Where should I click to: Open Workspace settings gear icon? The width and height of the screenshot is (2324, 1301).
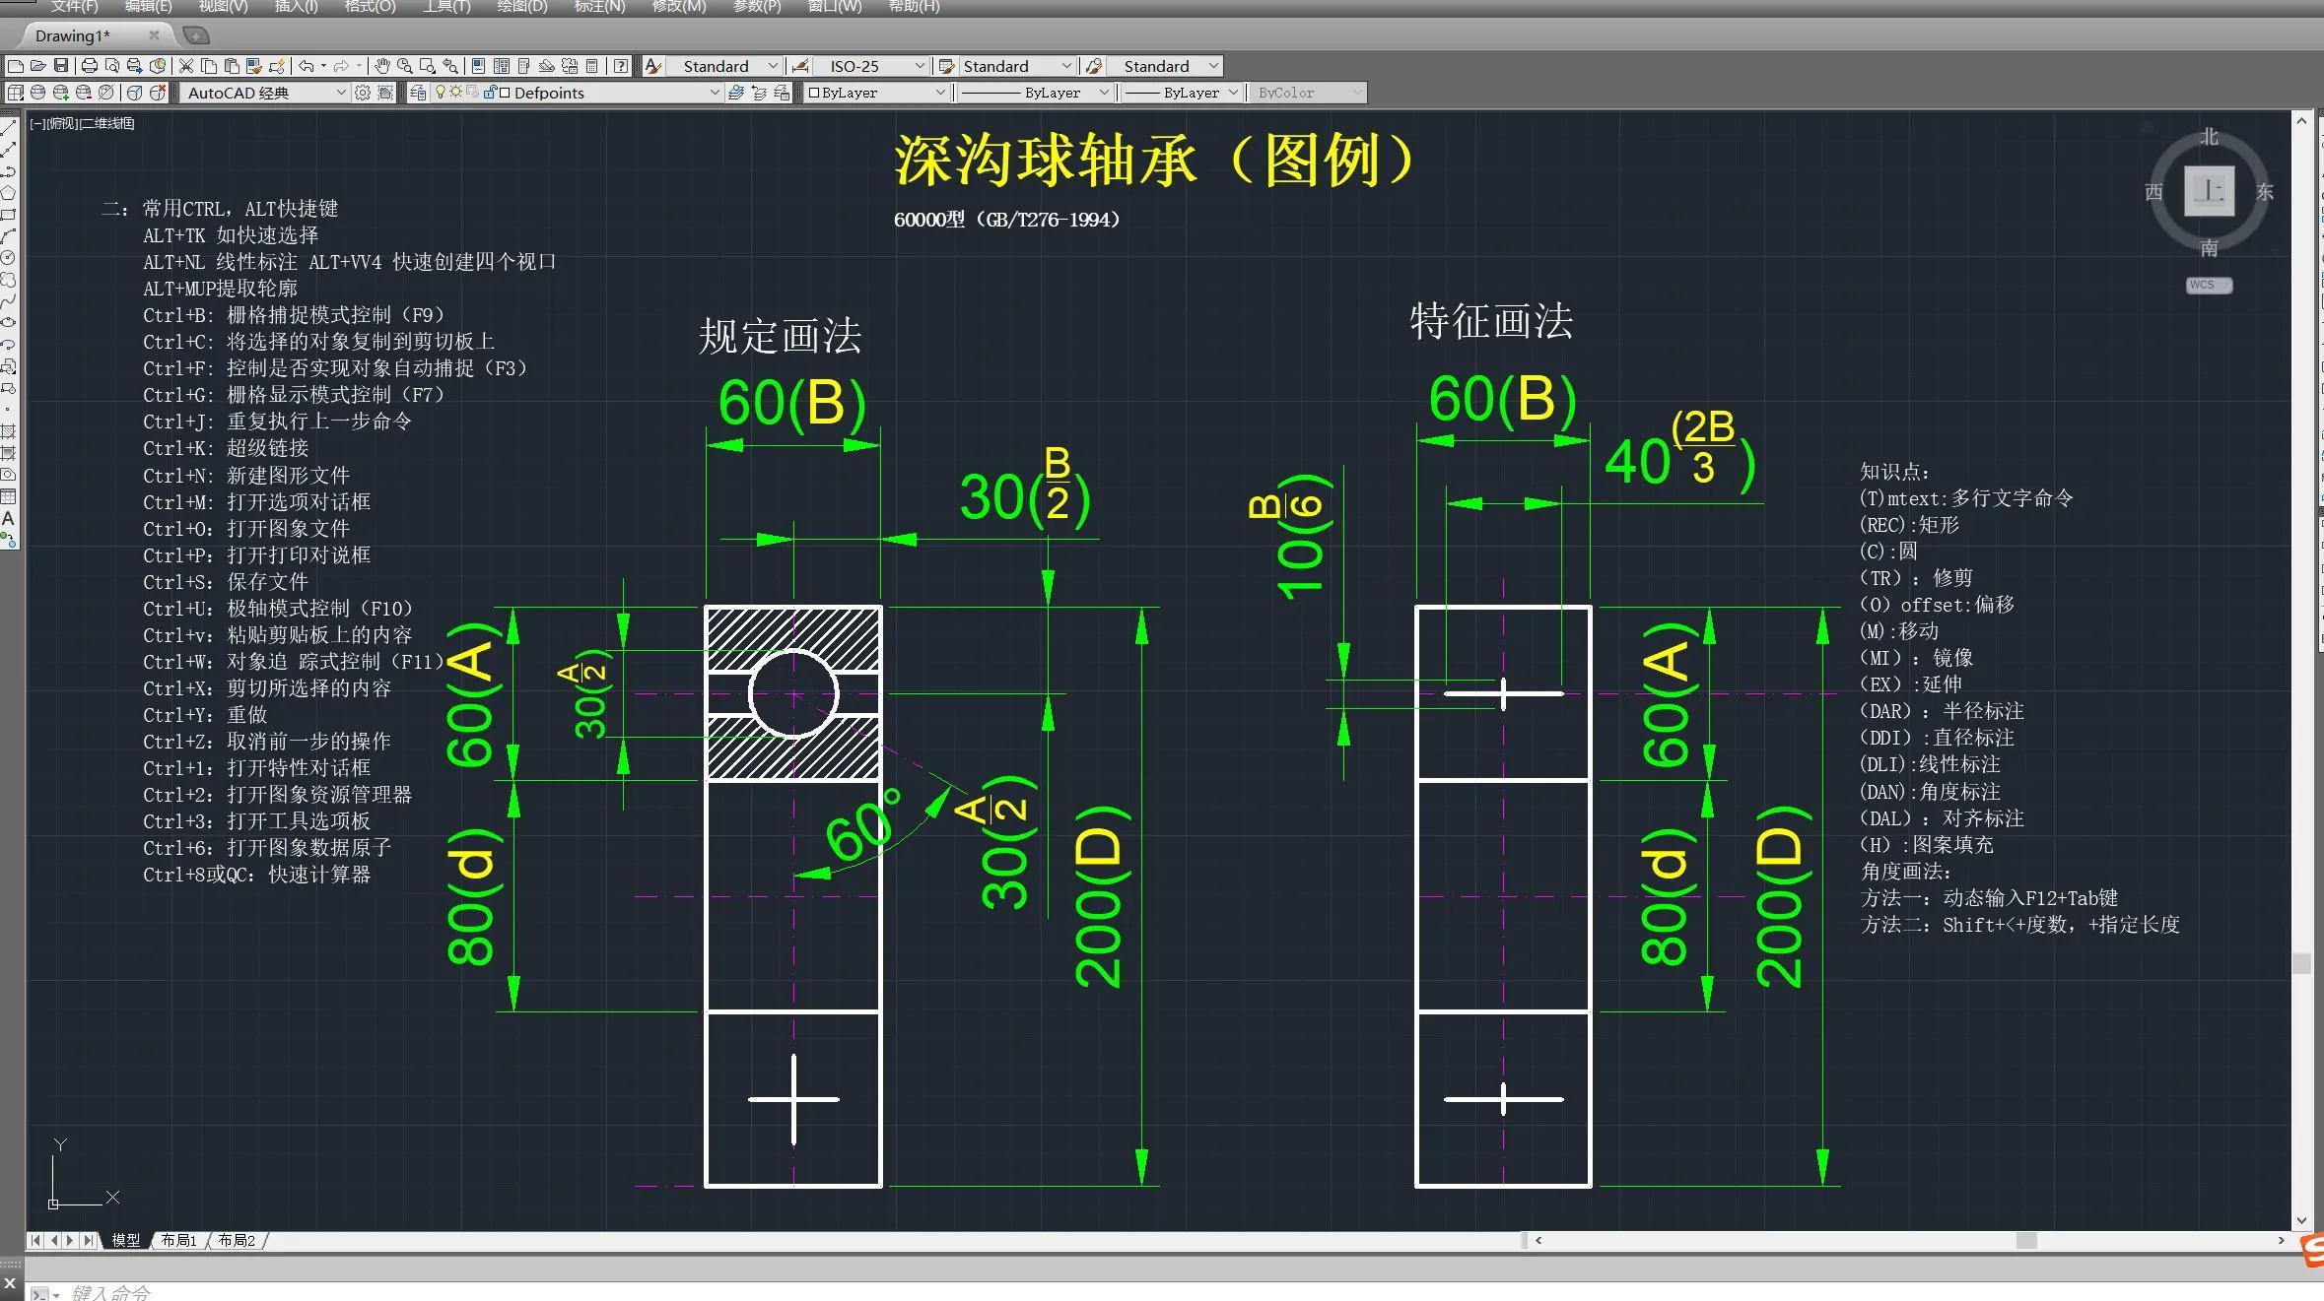point(363,93)
